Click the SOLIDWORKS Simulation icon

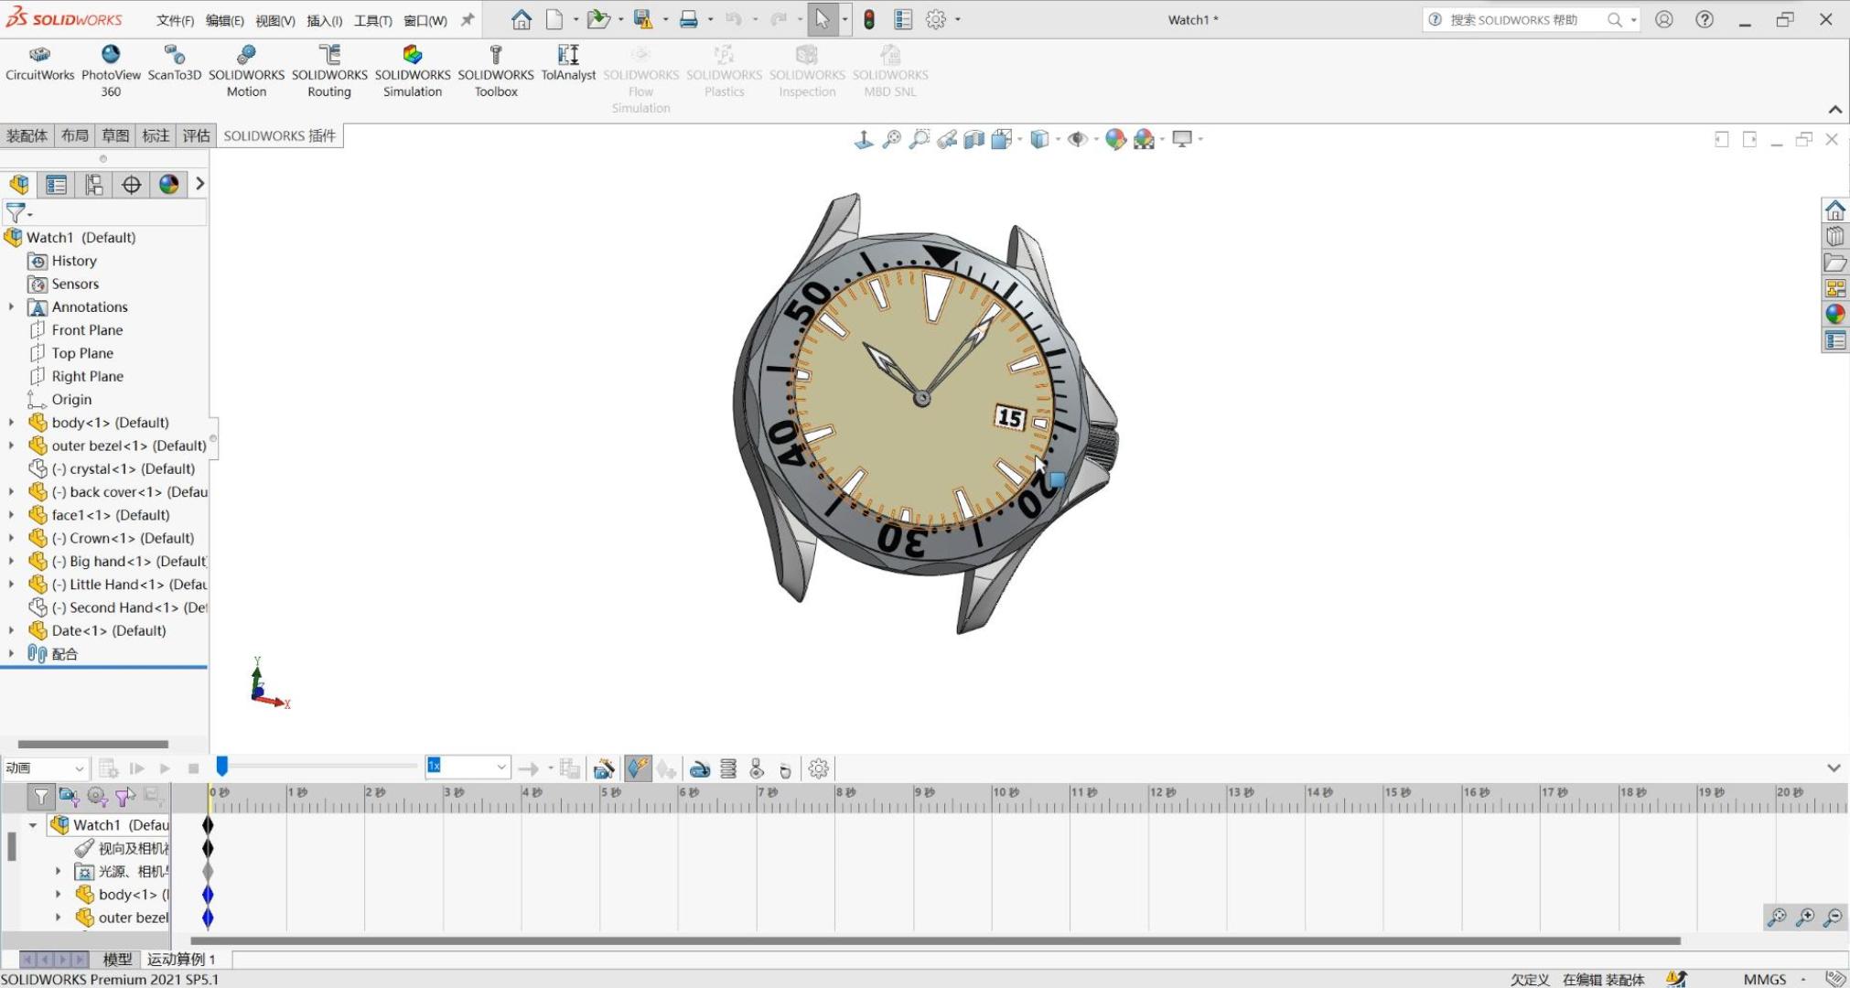click(412, 71)
